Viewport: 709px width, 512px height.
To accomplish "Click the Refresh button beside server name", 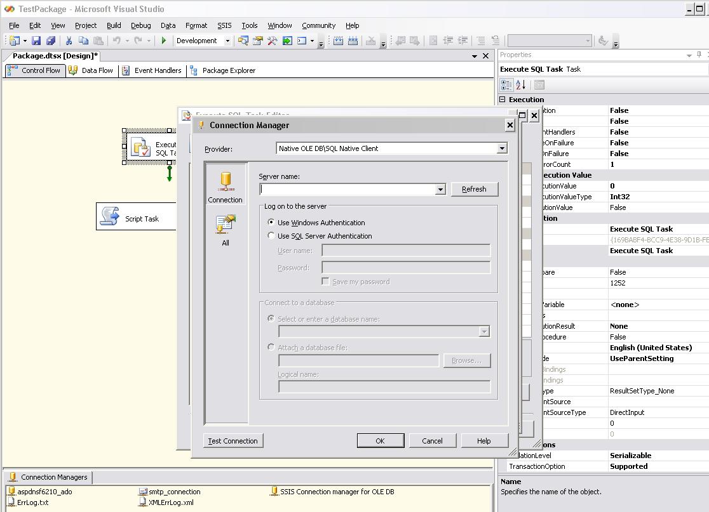I will (474, 189).
